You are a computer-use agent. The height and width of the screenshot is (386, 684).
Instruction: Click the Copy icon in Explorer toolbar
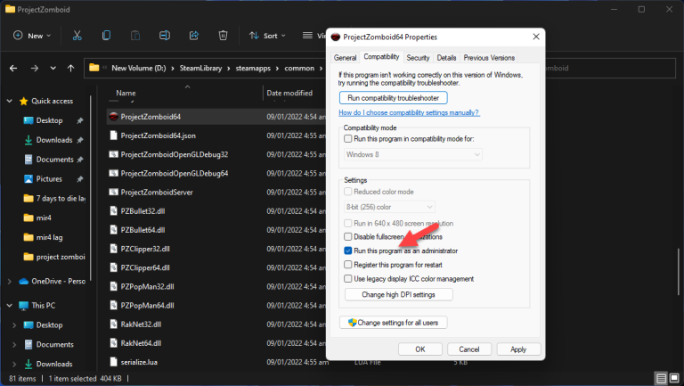(106, 36)
